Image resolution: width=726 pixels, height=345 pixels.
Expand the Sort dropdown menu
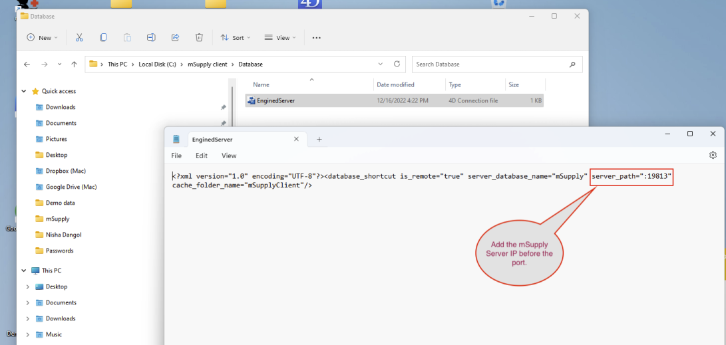coord(236,38)
